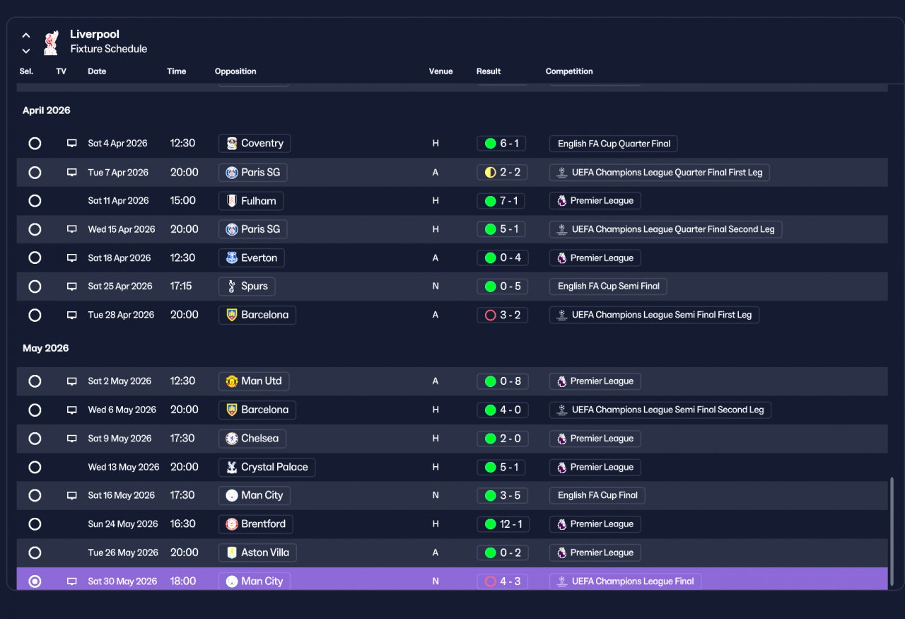The image size is (905, 619).
Task: Open UEFA Champions League Final competition
Action: click(x=626, y=582)
